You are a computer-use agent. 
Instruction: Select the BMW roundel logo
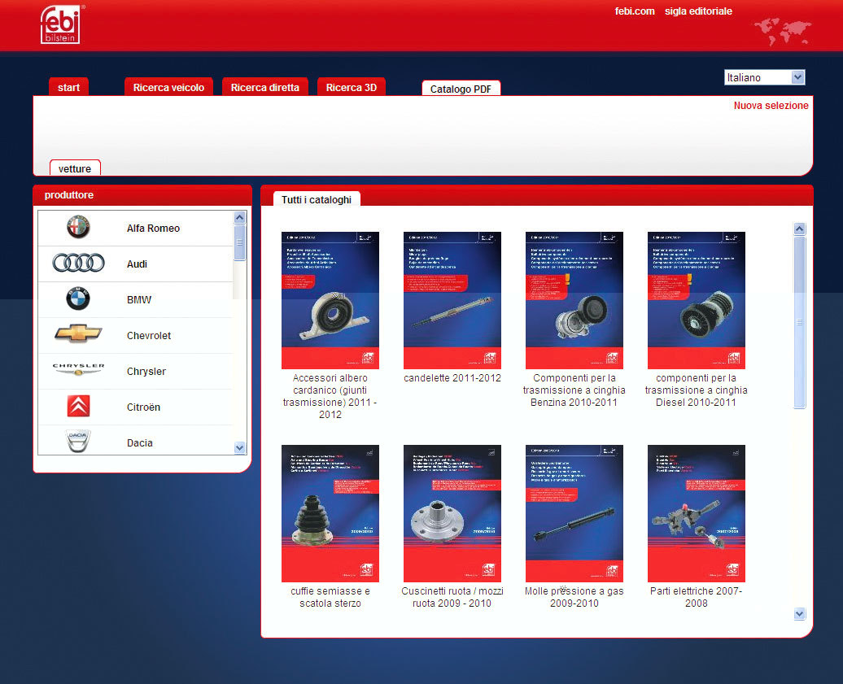78,298
